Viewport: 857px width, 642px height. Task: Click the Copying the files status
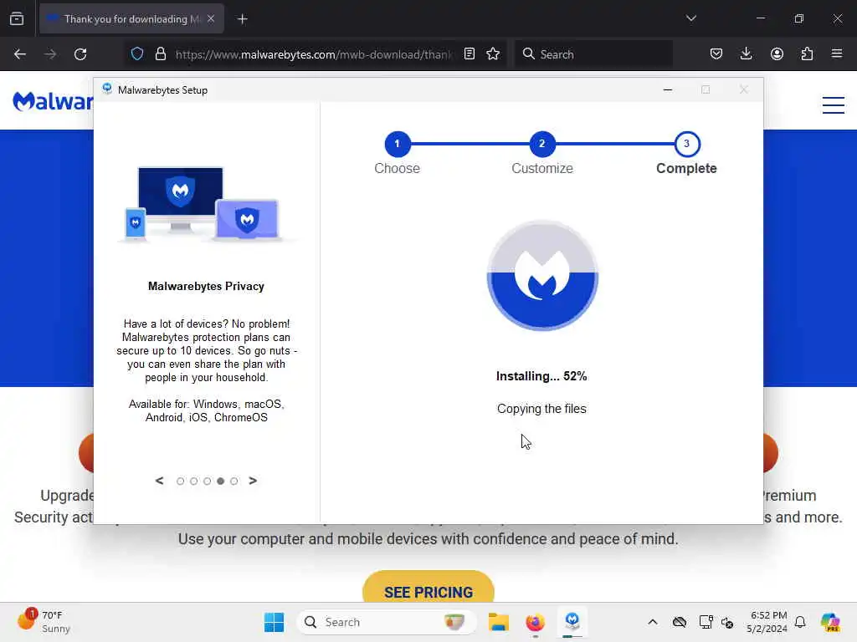point(541,408)
